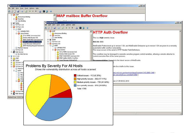
Task: Collapse the 10.1.1.69 host node in back window
Action: [9, 56]
